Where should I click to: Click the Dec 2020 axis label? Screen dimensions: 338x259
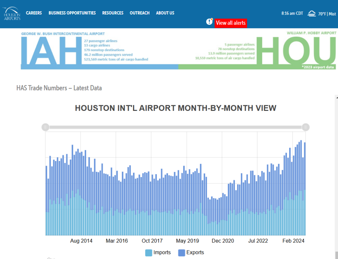[x=223, y=241]
